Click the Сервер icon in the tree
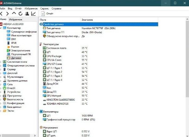The height and width of the screenshot is (137, 189). click(x=5, y=69)
